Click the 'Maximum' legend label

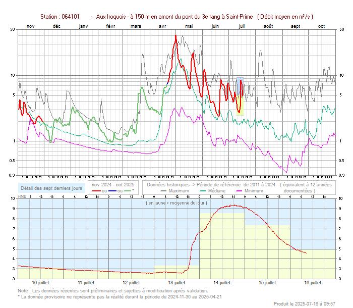179,191
